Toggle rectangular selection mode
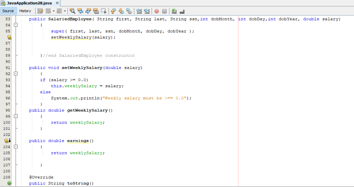 point(104,11)
